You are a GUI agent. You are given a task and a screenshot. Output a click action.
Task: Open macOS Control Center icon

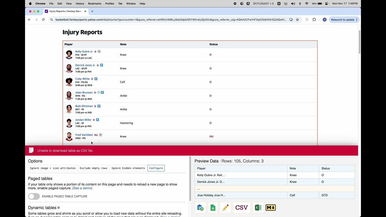327,4
